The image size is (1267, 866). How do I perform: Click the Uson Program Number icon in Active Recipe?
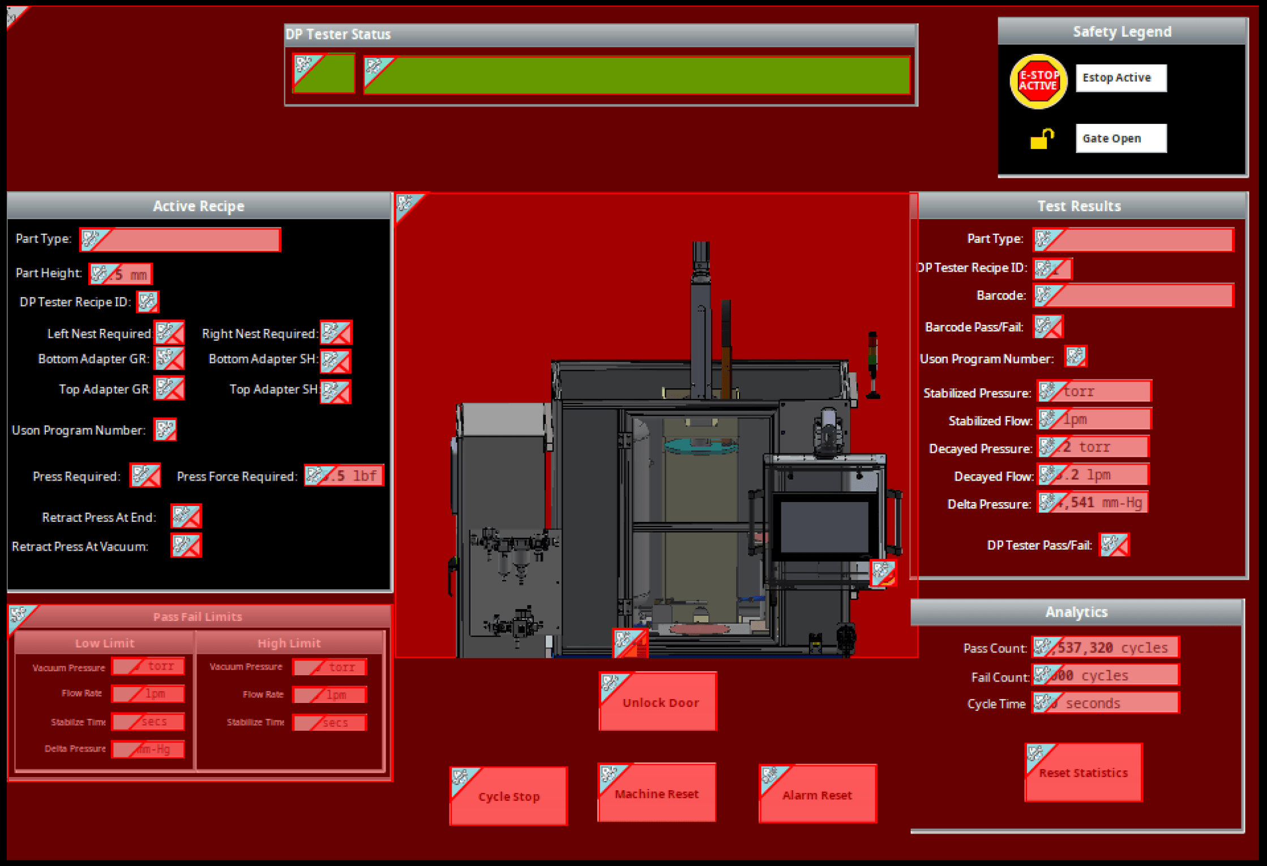(x=165, y=430)
